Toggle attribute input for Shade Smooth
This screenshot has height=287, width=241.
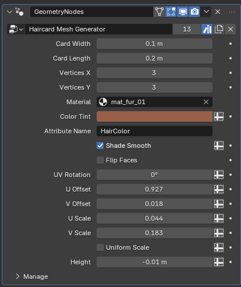(219, 146)
